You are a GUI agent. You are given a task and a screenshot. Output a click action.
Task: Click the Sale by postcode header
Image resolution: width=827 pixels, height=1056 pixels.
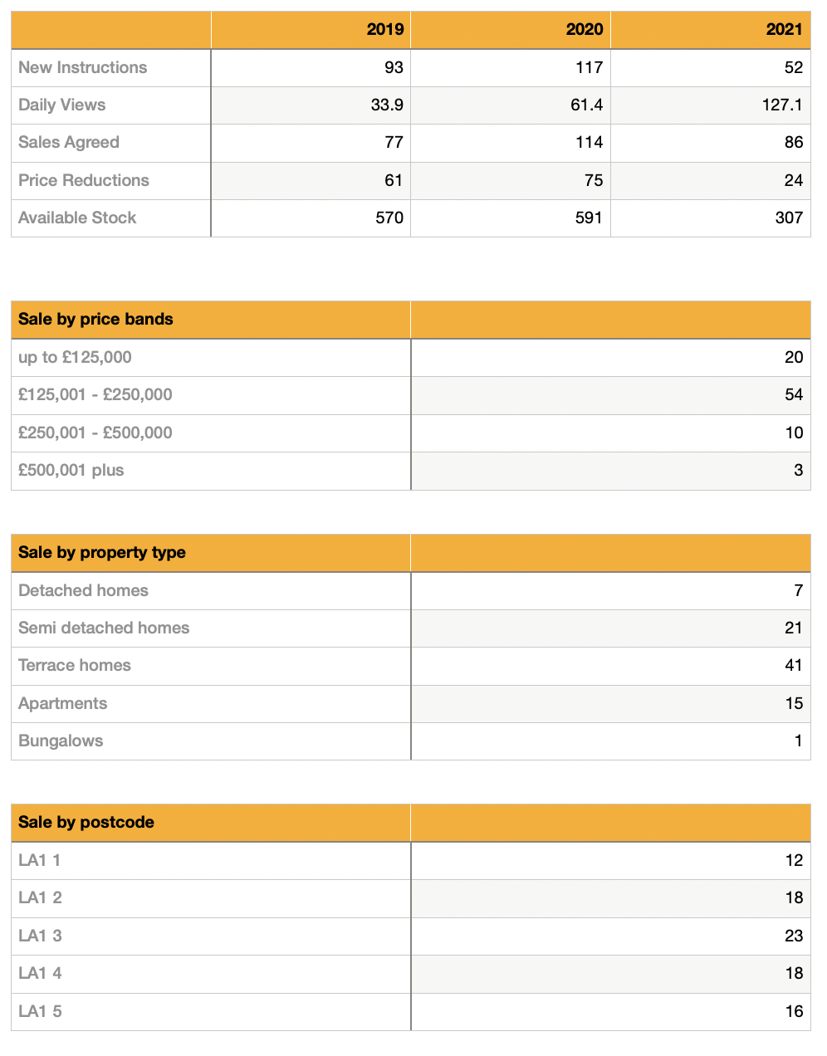pyautogui.click(x=86, y=823)
